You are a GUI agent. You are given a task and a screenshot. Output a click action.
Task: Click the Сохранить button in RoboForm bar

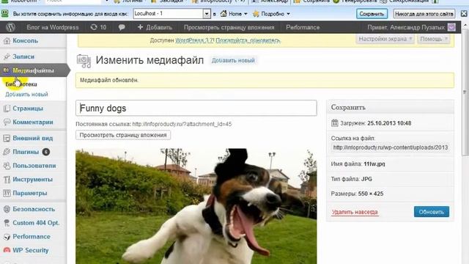coord(372,14)
